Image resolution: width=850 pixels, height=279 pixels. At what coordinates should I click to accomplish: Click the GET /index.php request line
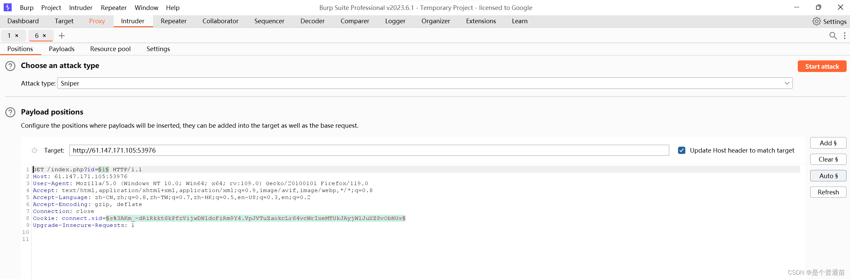click(87, 170)
